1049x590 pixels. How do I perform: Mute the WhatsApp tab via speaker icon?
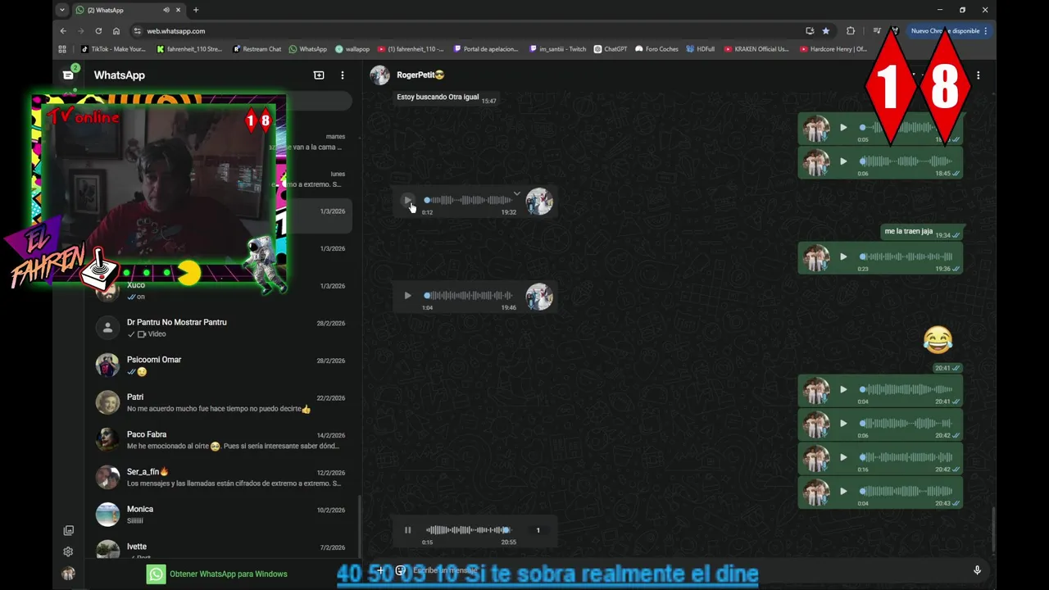click(x=166, y=10)
